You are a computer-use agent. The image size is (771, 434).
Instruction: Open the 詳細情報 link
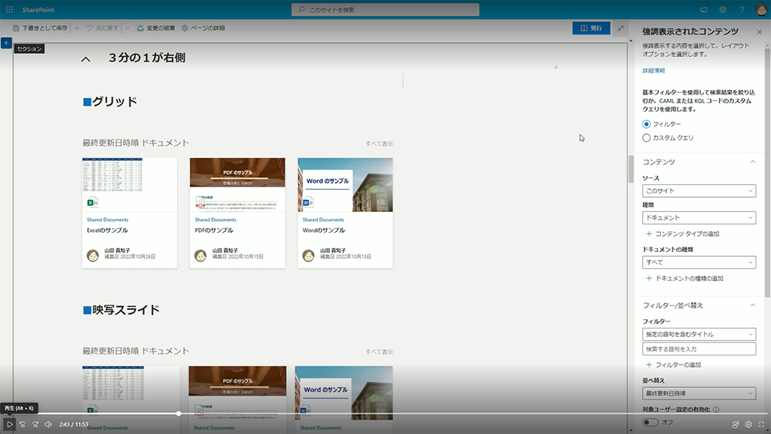point(654,71)
